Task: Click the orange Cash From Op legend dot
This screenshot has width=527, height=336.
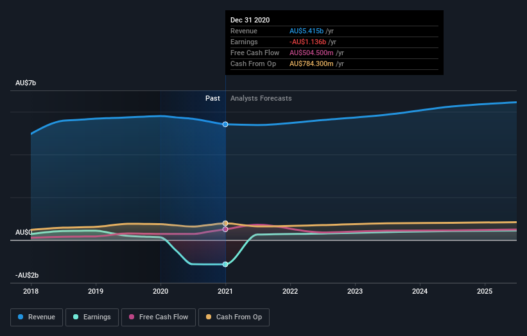Action: (x=209, y=317)
